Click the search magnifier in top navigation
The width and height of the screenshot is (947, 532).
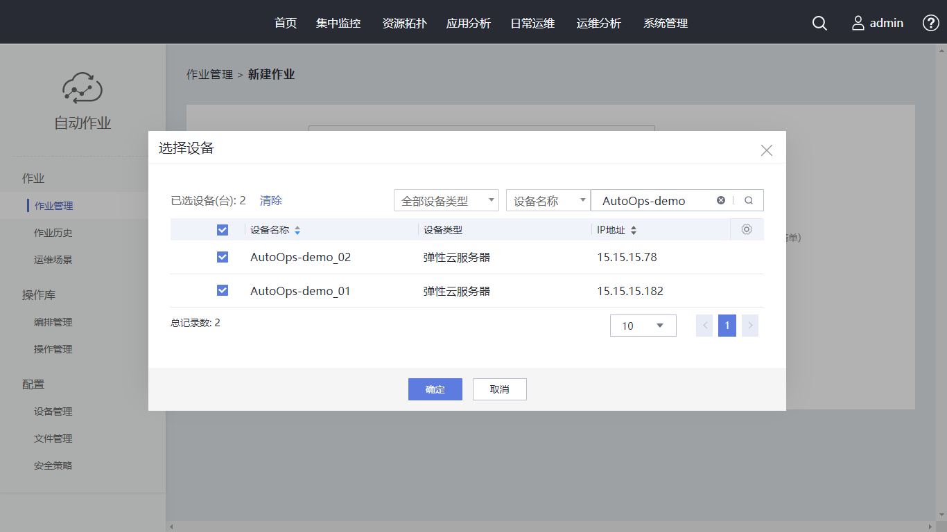coord(819,23)
